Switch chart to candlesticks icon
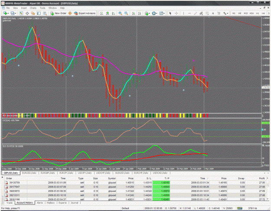The width and height of the screenshot is (271, 211). (108, 13)
